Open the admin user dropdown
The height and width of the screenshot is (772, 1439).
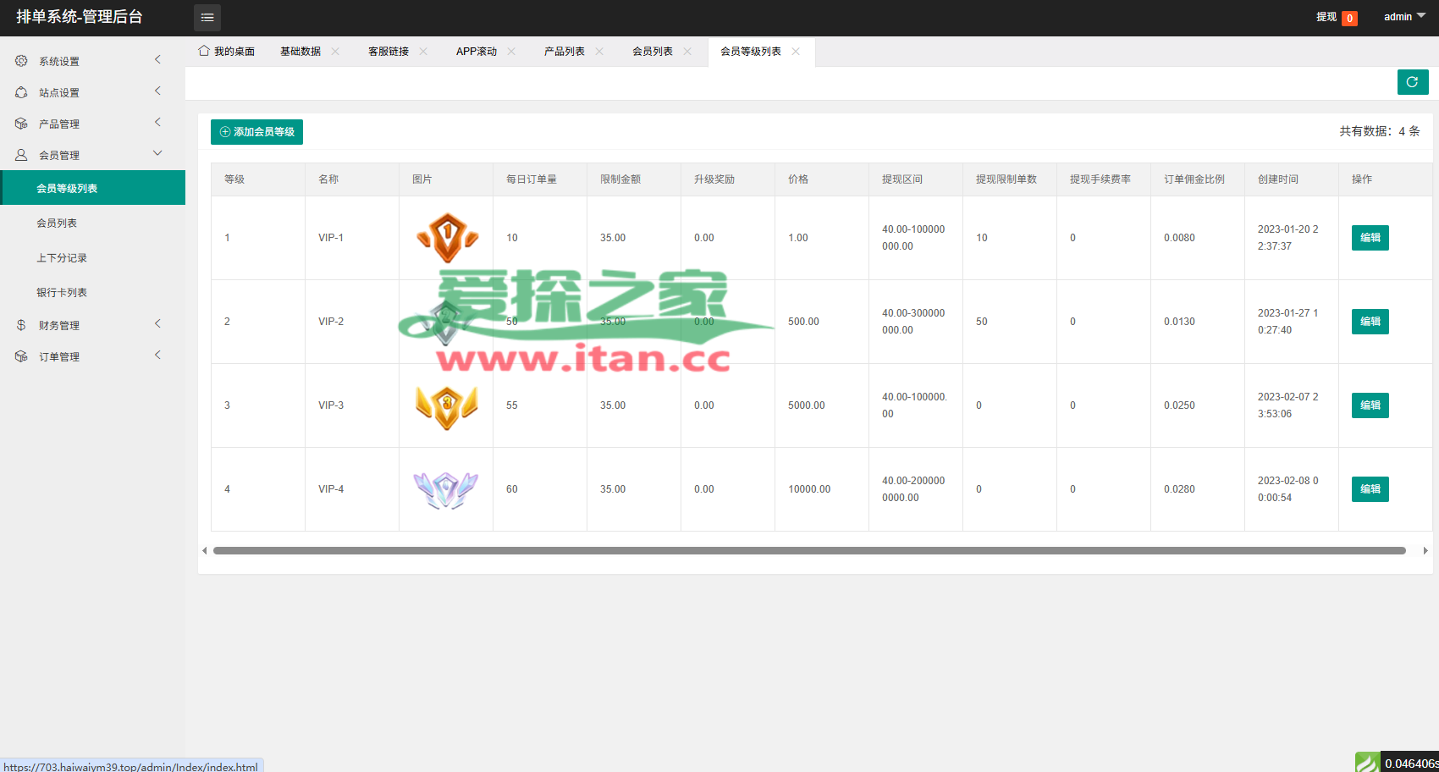(x=1404, y=17)
